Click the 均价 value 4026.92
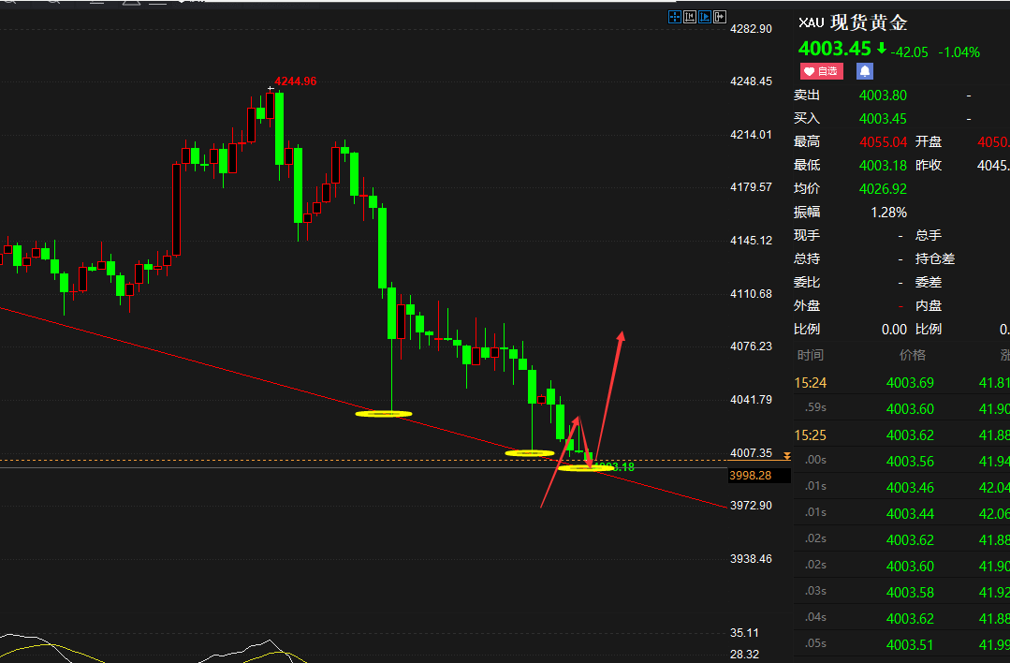 click(x=883, y=189)
